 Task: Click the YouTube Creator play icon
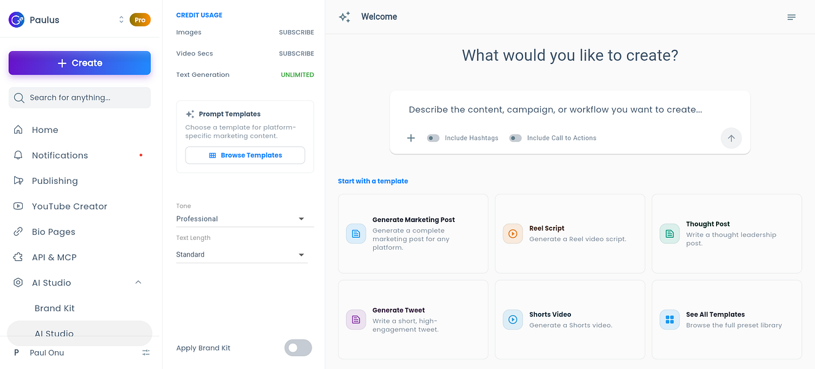click(x=18, y=206)
